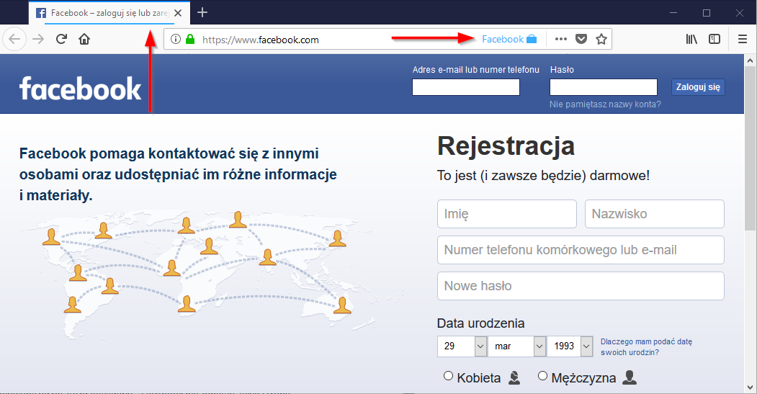Focus the Numer telefonu komórkowego field
The width and height of the screenshot is (757, 394).
pos(581,250)
